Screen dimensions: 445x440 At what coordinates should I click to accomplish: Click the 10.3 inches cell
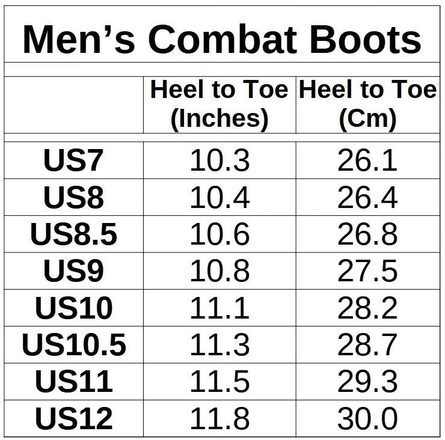[x=219, y=160]
